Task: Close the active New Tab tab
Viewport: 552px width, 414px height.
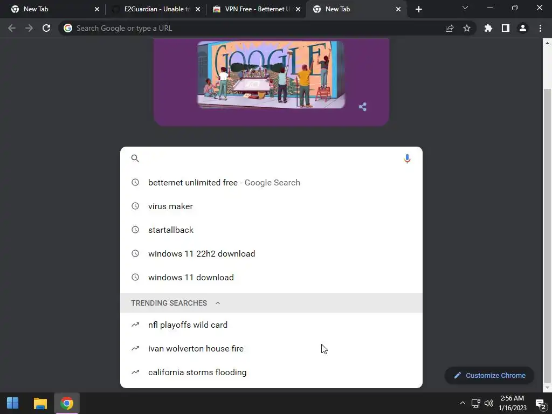Action: pyautogui.click(x=398, y=9)
